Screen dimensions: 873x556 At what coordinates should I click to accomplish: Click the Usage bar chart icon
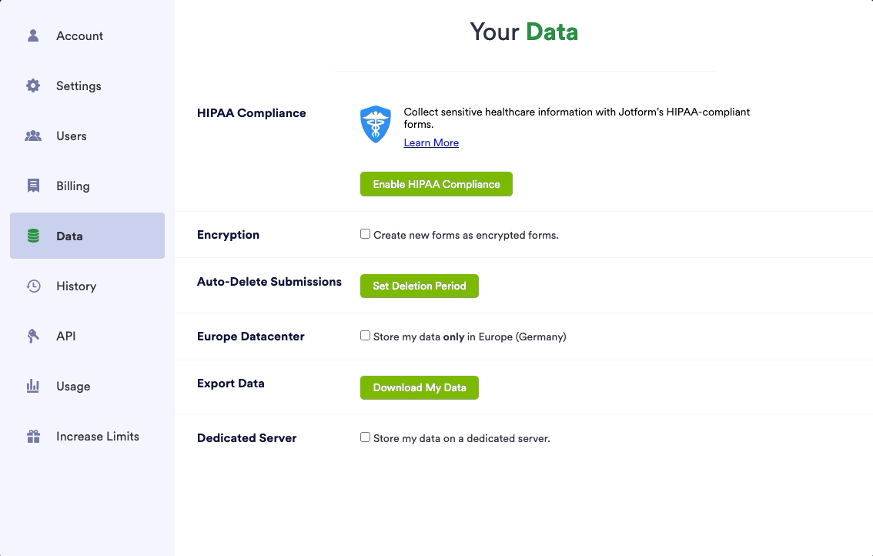point(33,386)
